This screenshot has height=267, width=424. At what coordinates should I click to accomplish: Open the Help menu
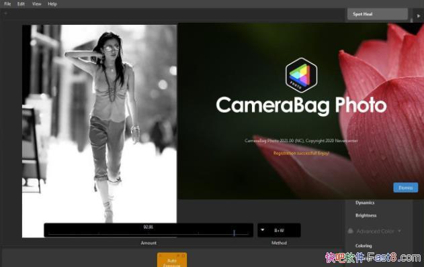[52, 4]
